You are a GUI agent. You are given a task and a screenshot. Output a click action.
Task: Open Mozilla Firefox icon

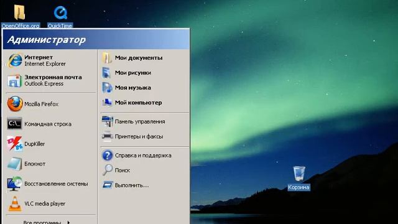(15, 104)
